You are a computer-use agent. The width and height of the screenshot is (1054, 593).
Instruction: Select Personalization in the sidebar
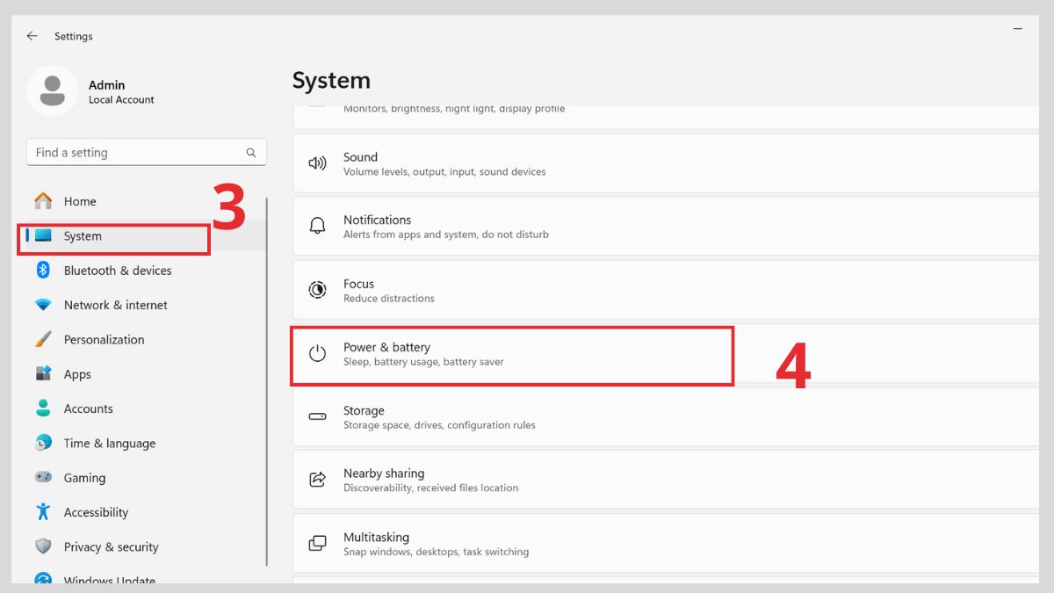click(x=104, y=339)
